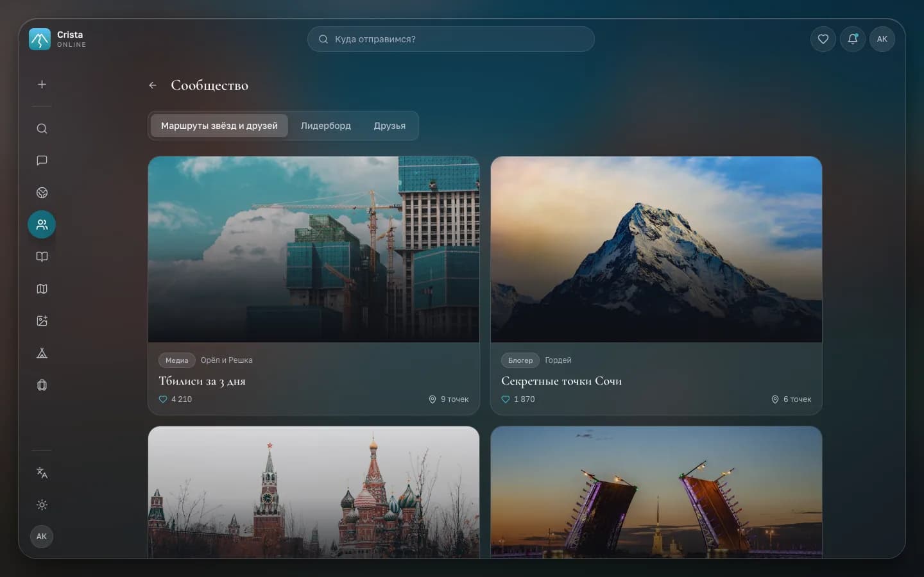
Task: Like the Секретные точки Сочи route
Action: [x=506, y=399]
